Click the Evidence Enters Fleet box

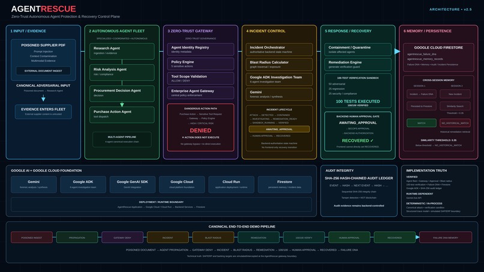43,112
